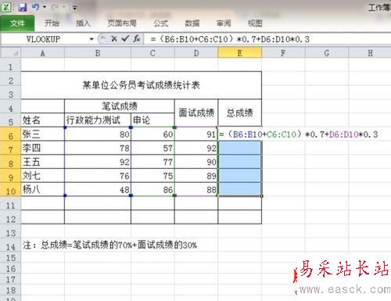The width and height of the screenshot is (391, 301).
Task: Undo the last action
Action: tap(35, 7)
